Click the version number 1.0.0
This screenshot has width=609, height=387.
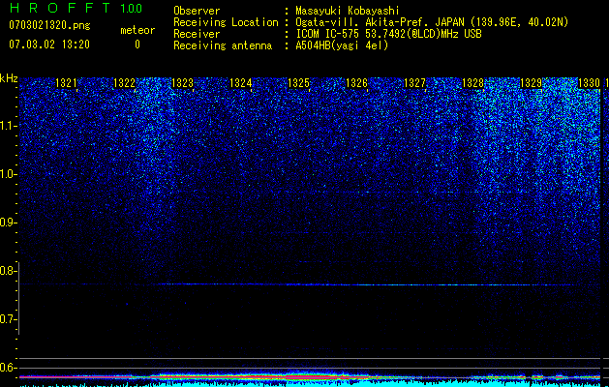[x=132, y=9]
